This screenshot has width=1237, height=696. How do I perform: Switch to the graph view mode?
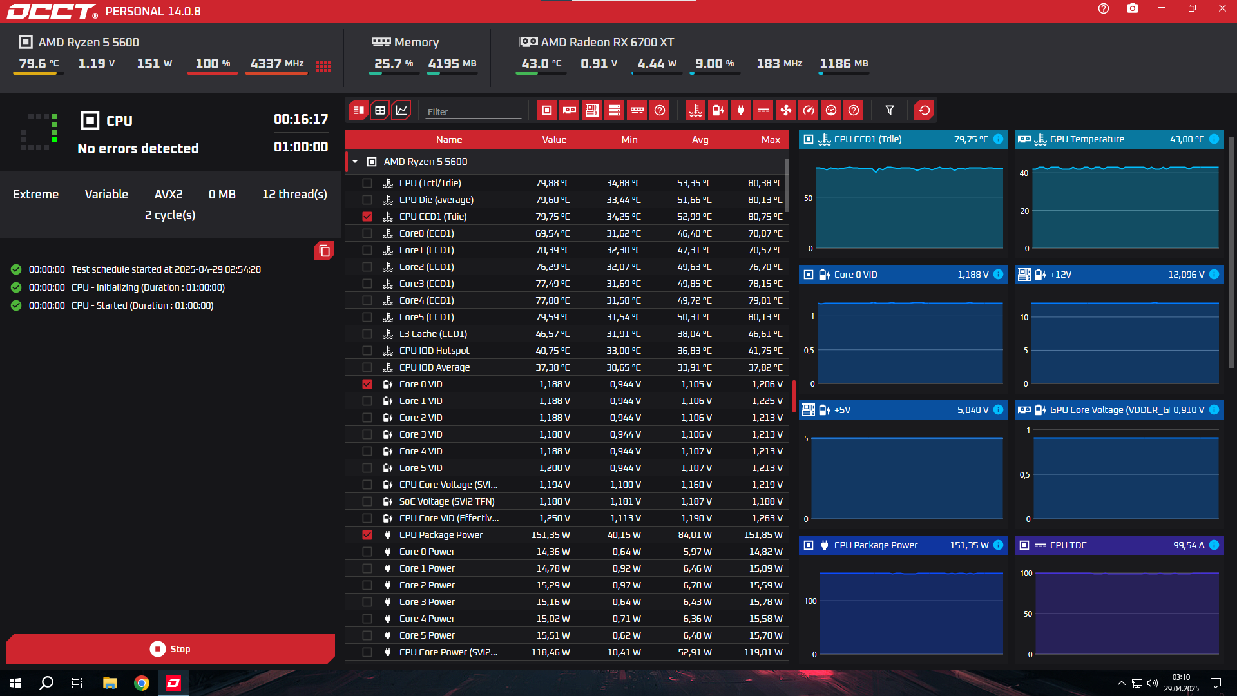click(401, 110)
